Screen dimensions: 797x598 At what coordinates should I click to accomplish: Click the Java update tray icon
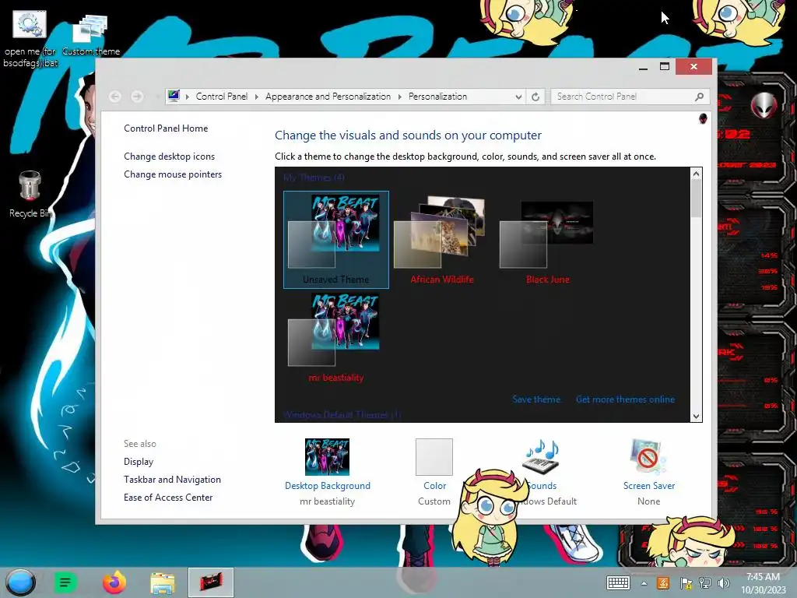[x=663, y=582]
